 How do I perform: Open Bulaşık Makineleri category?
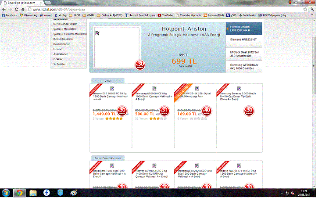[x=68, y=39]
